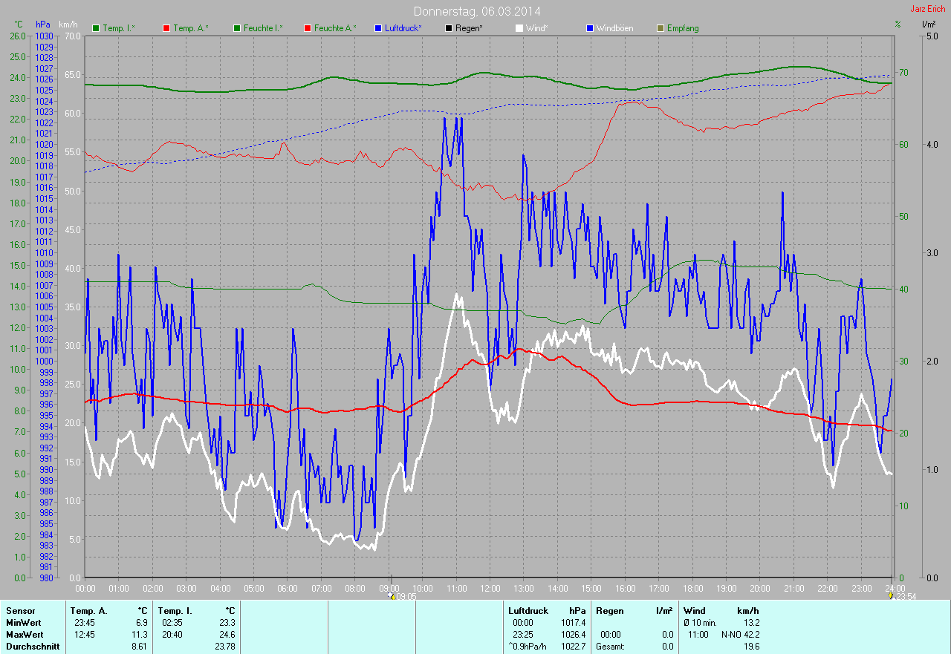Click the black Regen legend square

point(448,28)
